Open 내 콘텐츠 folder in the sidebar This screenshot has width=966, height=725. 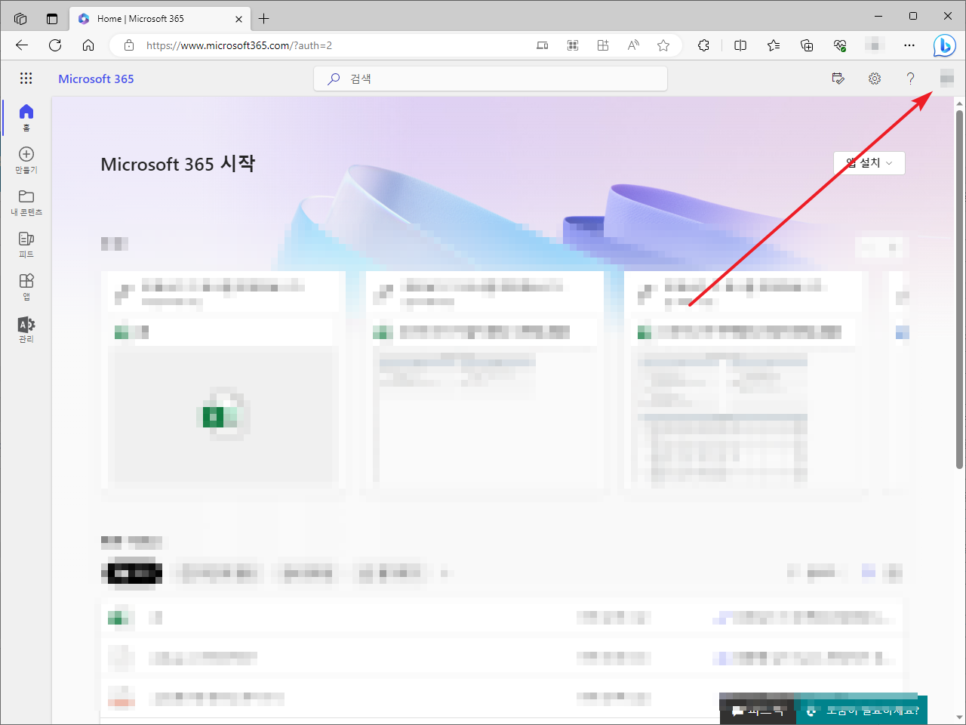click(26, 202)
